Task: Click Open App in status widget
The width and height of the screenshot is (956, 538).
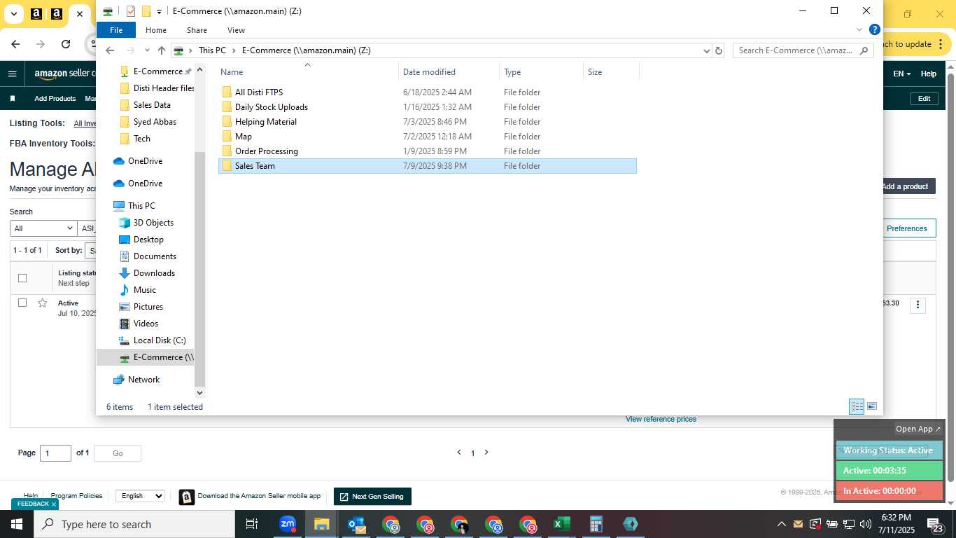Action: [918, 429]
